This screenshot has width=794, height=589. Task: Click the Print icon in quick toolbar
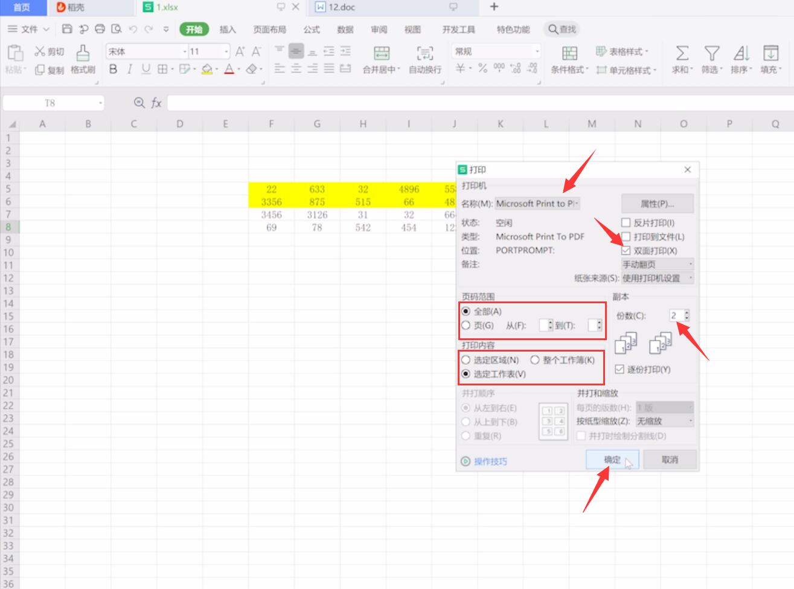pyautogui.click(x=100, y=29)
